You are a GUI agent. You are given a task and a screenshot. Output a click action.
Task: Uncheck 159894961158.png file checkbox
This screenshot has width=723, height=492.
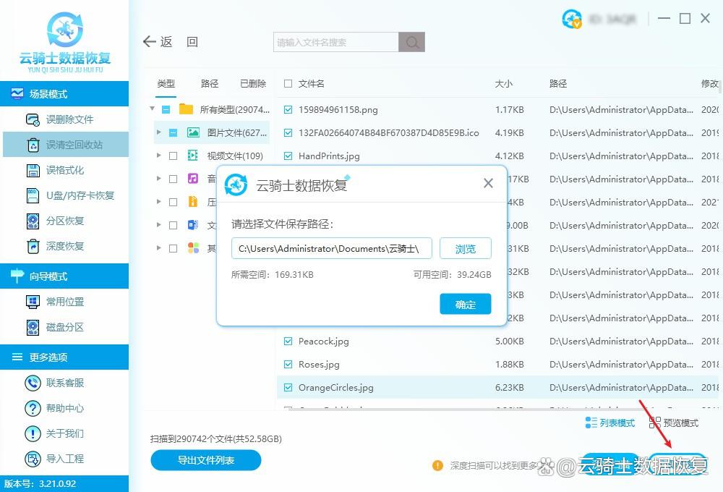coord(288,110)
